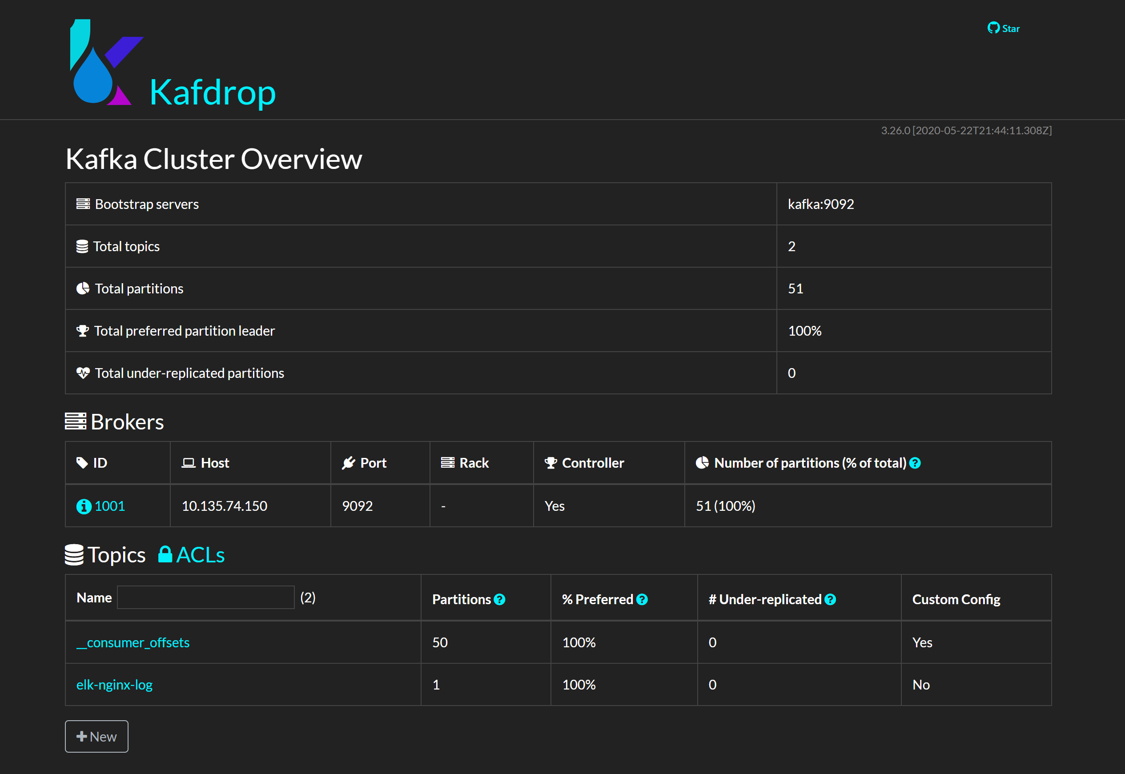Open the ACLs page link
1125x774 pixels.
(192, 555)
